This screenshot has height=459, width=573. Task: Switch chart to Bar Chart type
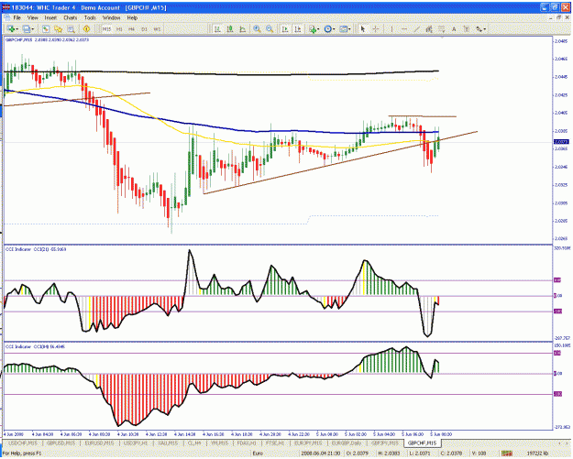(217, 28)
